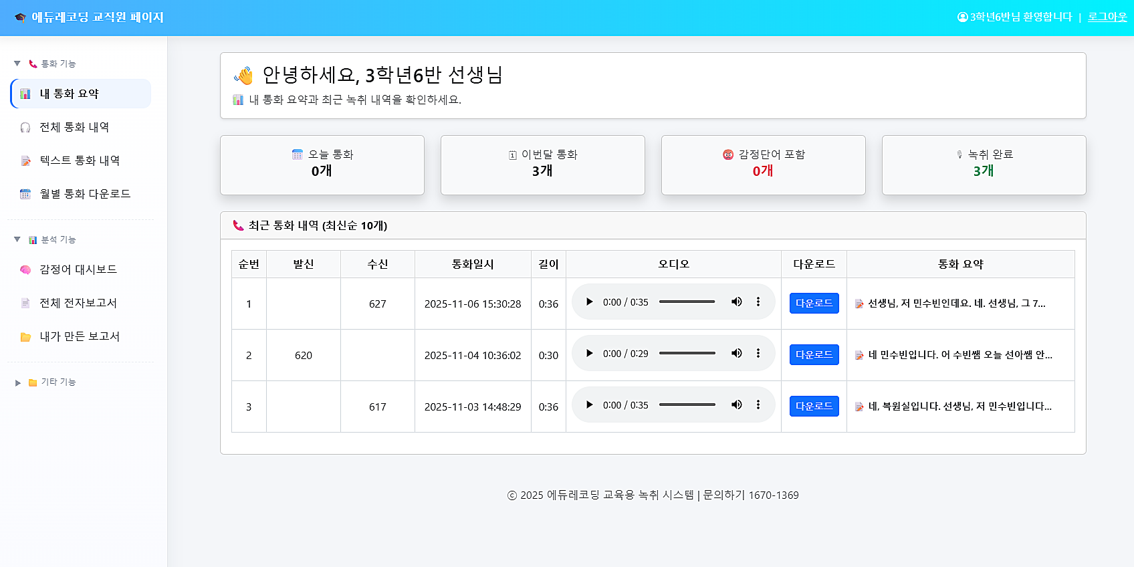1134x567 pixels.
Task: Click the waving hand greeting icon
Action: pyautogui.click(x=244, y=76)
